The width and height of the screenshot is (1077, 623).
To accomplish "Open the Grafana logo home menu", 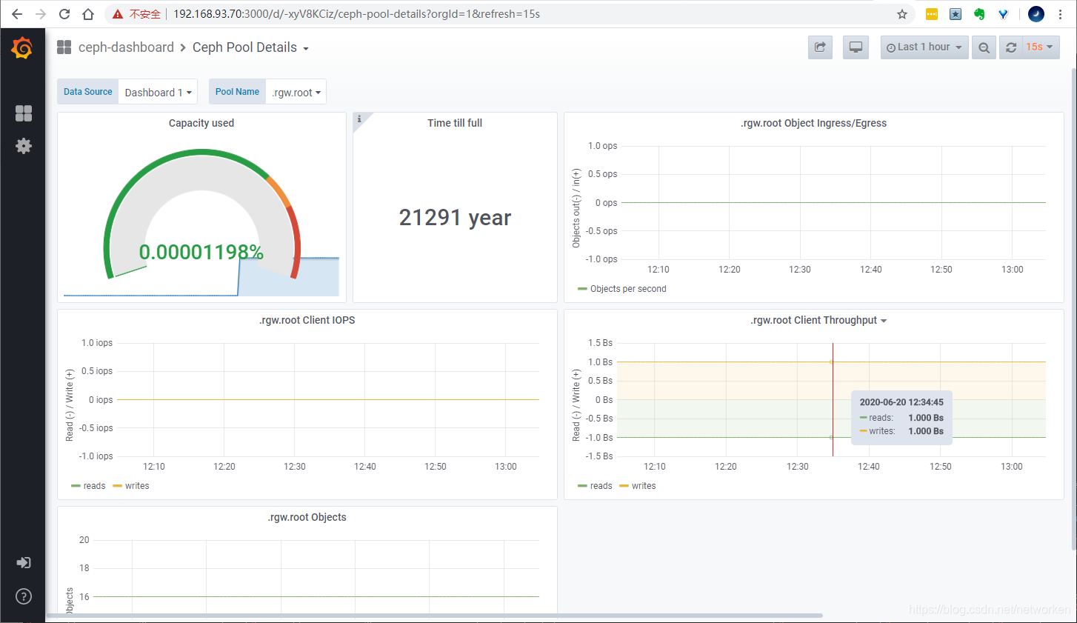I will click(22, 48).
